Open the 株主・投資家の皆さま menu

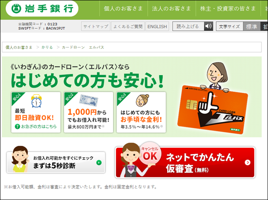coord(228,9)
